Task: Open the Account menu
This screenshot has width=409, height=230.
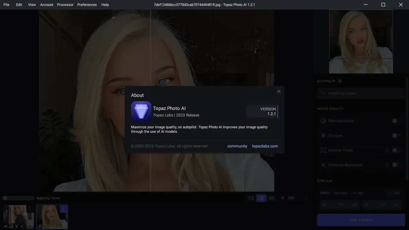Action: [47, 5]
